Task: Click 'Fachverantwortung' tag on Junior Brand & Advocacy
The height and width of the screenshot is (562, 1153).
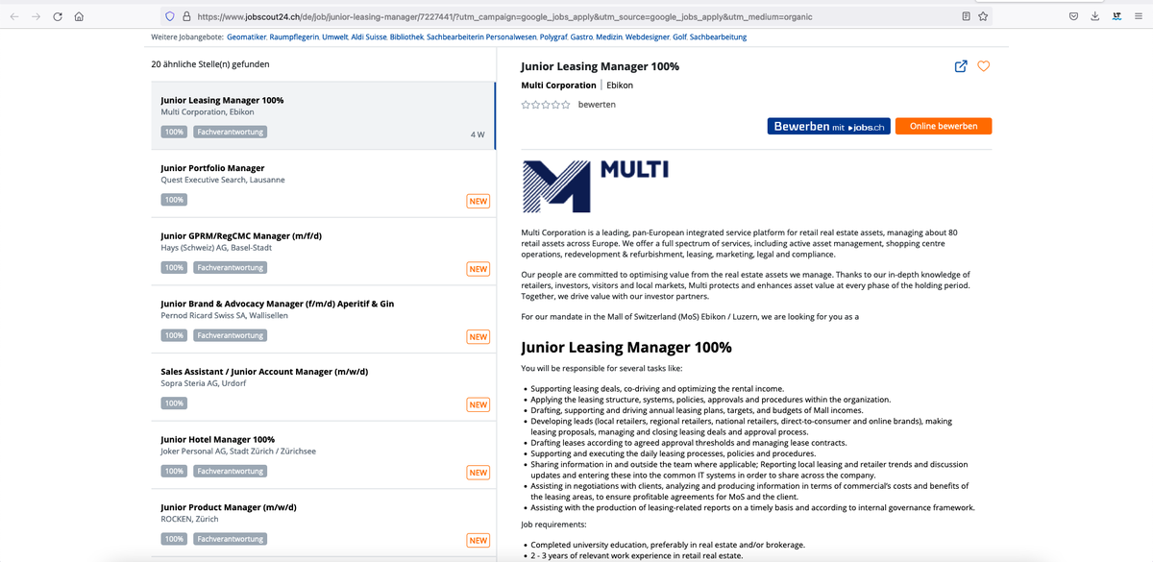Action: pos(230,335)
